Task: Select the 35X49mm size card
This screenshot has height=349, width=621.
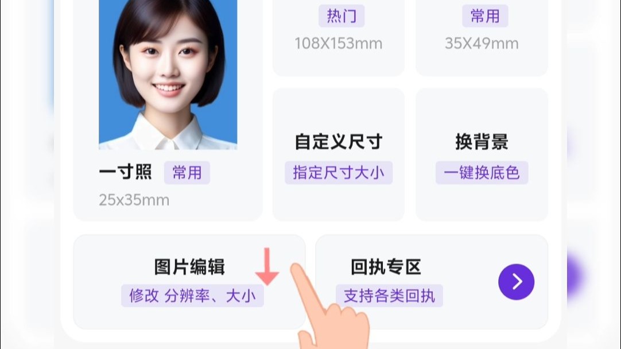Action: click(x=482, y=38)
